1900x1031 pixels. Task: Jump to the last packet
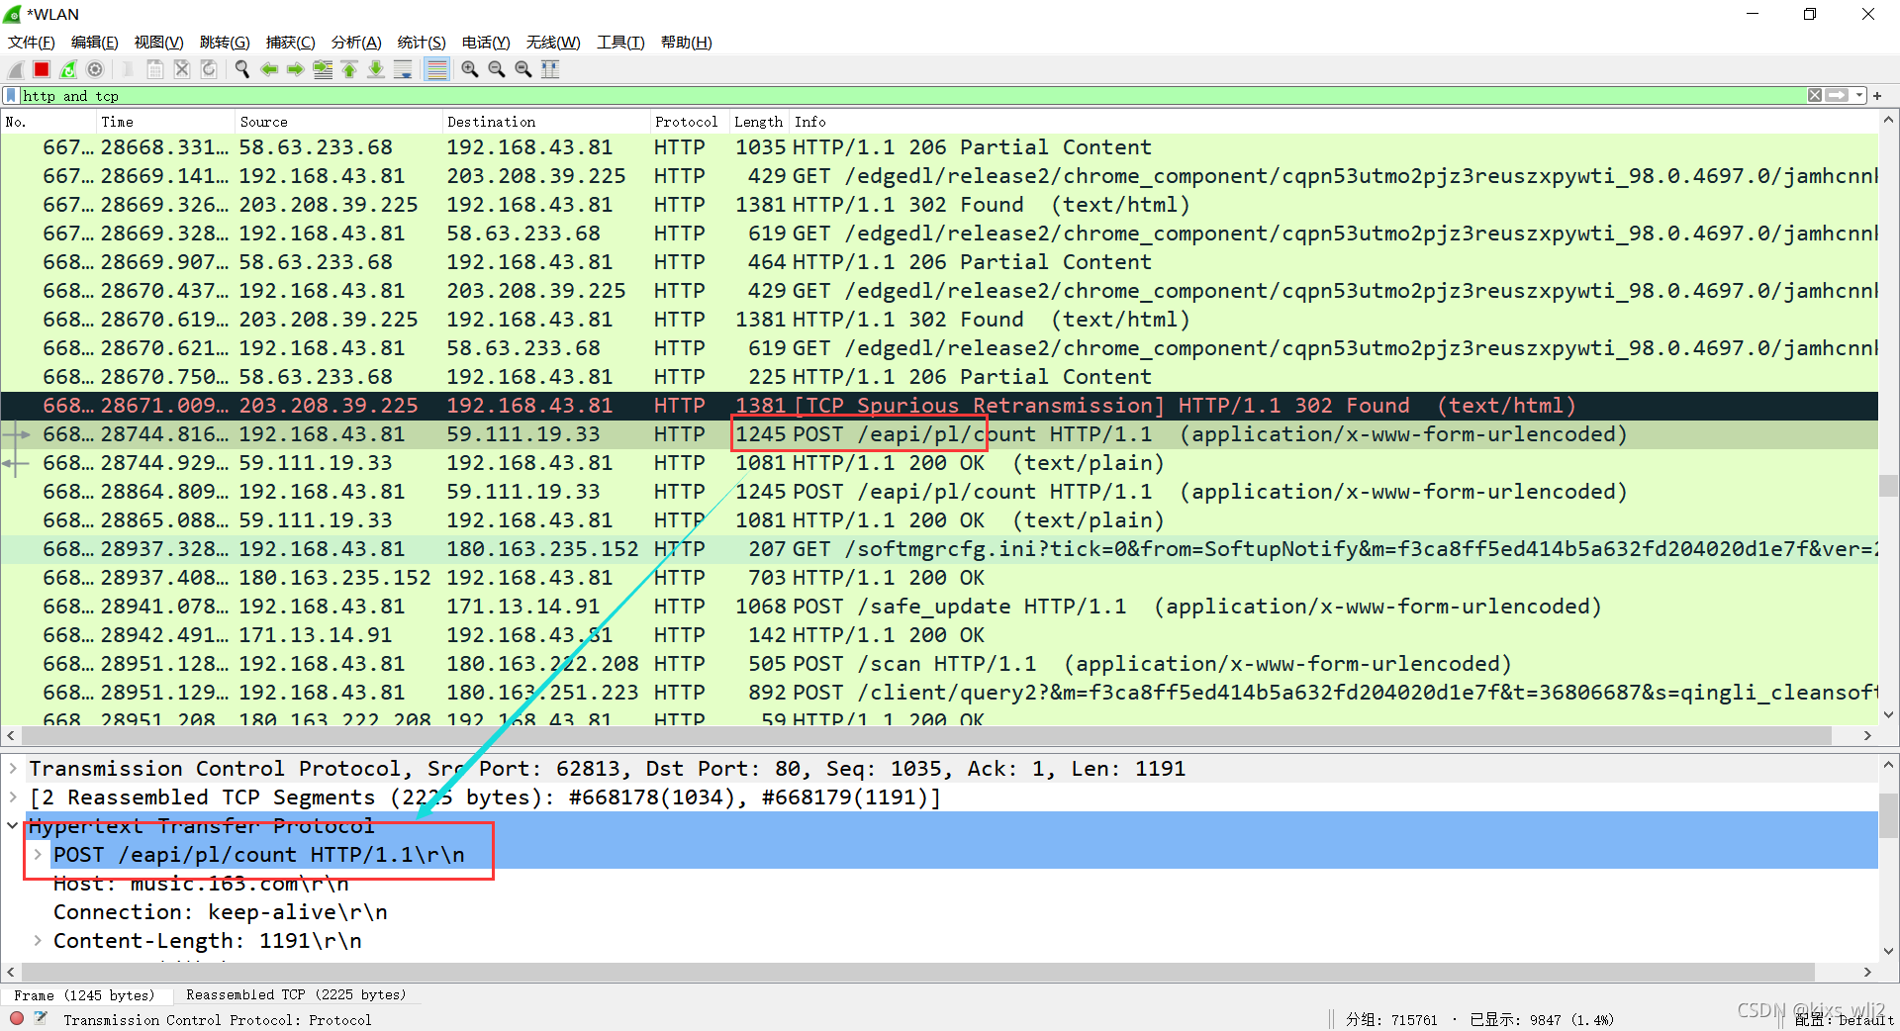point(376,69)
